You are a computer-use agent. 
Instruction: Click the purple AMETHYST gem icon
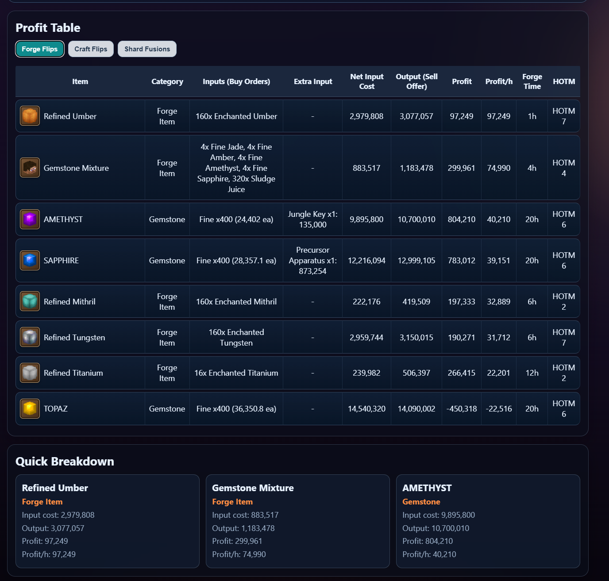(30, 219)
